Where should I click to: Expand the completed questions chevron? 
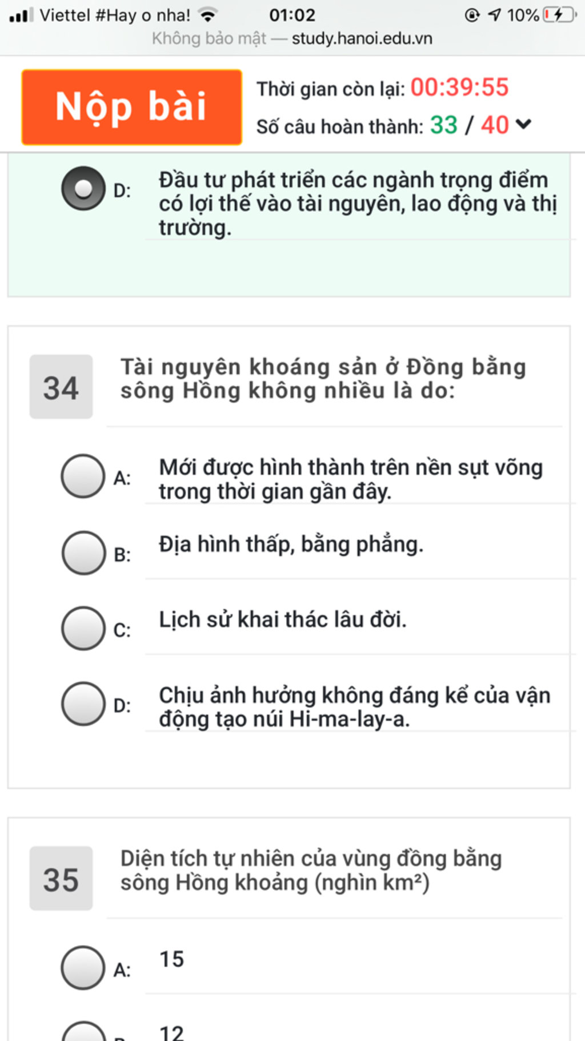523,124
